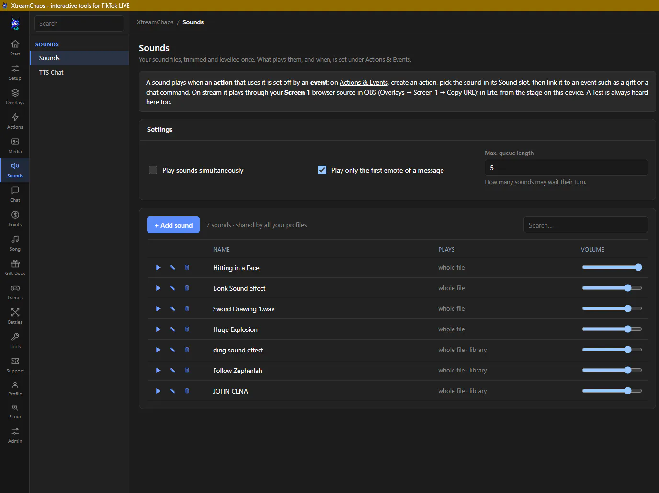Delete the Sword Drawing 1.wav sound

[x=187, y=309]
